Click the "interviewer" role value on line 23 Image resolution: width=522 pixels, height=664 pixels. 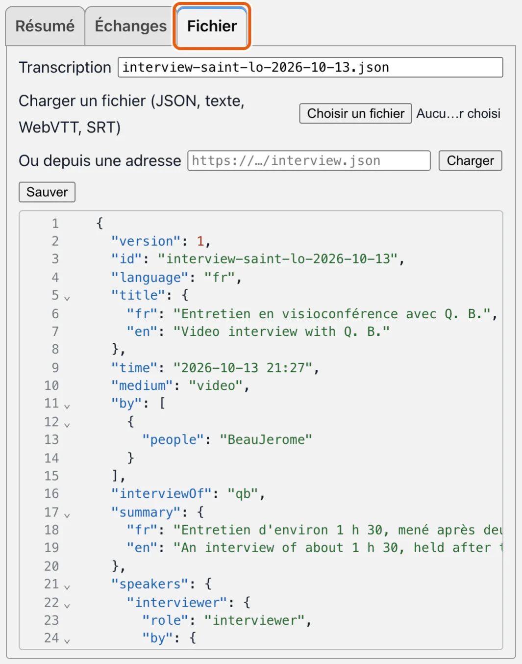pyautogui.click(x=254, y=620)
